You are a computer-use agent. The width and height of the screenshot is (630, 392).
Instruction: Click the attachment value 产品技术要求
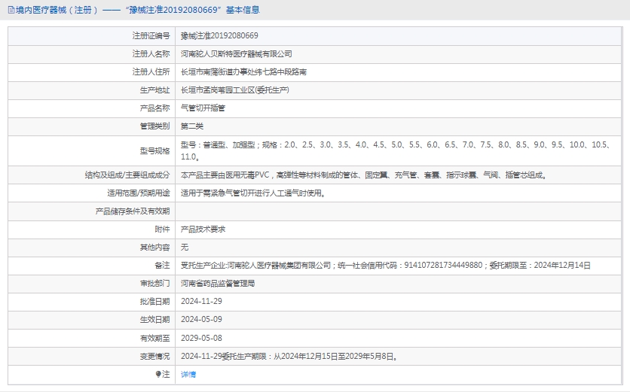tap(203, 229)
